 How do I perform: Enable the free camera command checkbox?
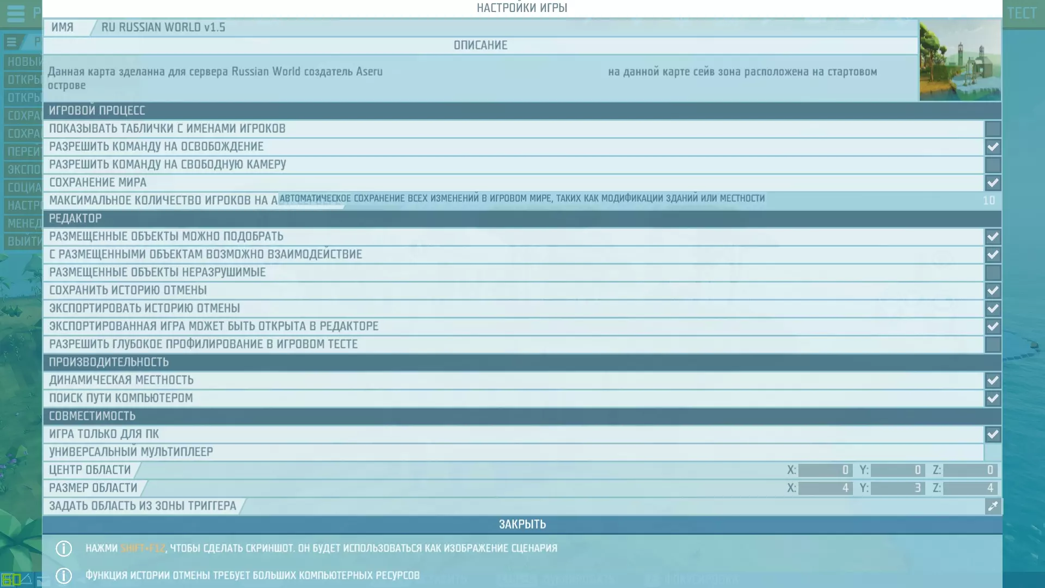tap(993, 165)
